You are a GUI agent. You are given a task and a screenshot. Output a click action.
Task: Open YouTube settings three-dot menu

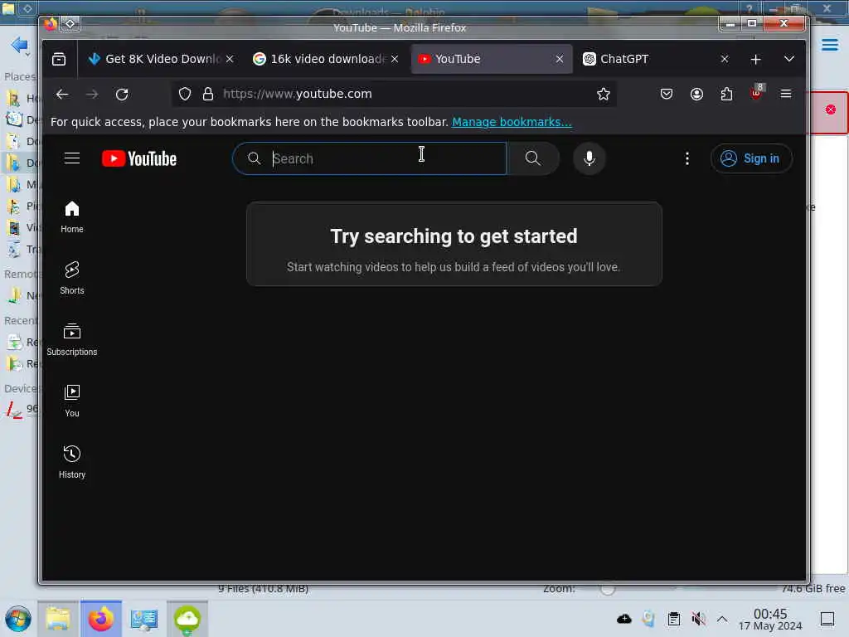(x=687, y=158)
